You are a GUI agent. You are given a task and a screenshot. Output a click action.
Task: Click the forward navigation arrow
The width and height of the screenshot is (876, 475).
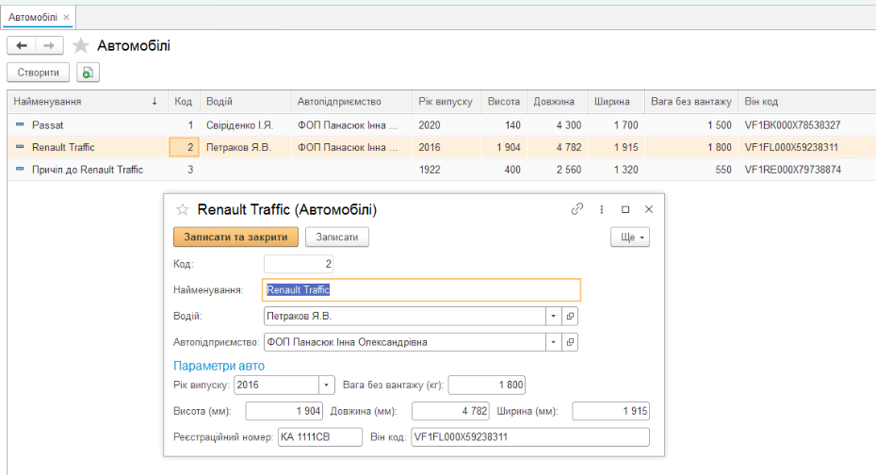coord(50,45)
